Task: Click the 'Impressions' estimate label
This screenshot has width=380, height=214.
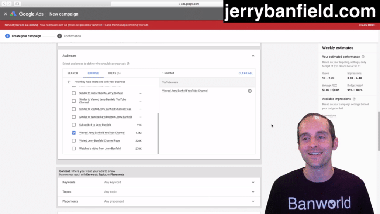Action: pyautogui.click(x=354, y=73)
